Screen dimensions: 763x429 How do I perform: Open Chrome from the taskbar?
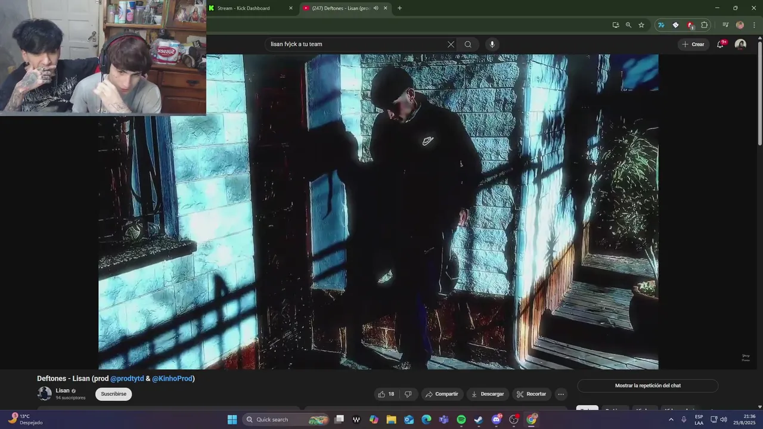click(532, 419)
